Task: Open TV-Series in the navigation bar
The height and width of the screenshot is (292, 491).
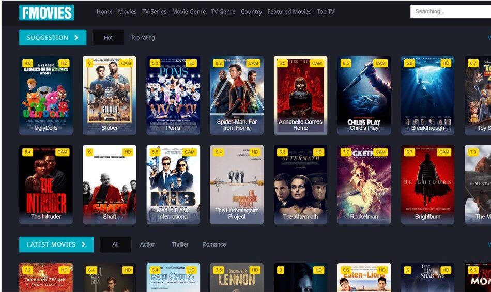Action: click(154, 11)
